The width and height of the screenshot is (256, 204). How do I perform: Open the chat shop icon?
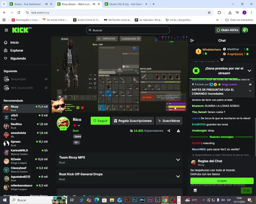coord(195,190)
